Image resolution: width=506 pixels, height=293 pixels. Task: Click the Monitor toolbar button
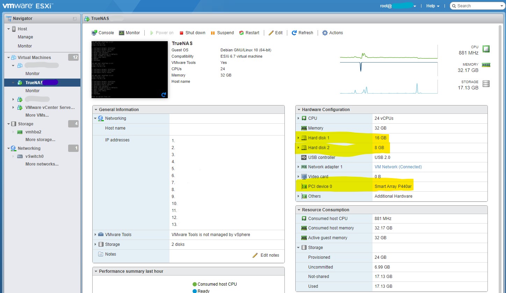click(x=129, y=33)
